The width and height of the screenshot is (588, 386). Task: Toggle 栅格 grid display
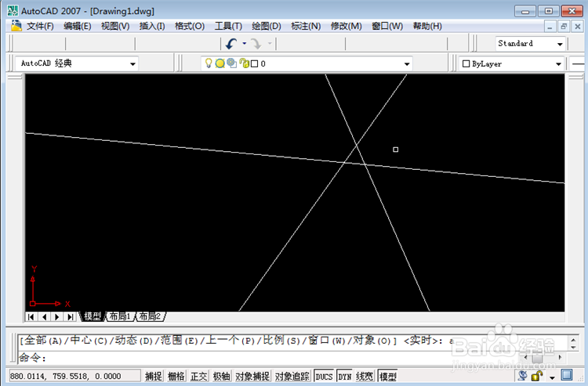click(176, 377)
